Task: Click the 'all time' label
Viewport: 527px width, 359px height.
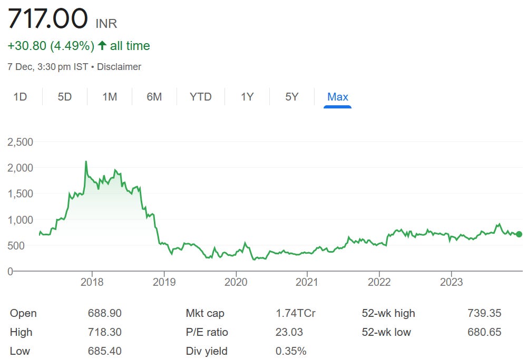Action: click(x=130, y=46)
